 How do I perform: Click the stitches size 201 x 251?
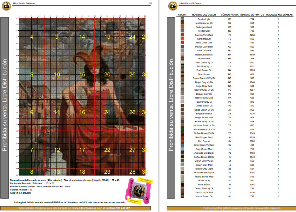click(x=50, y=183)
